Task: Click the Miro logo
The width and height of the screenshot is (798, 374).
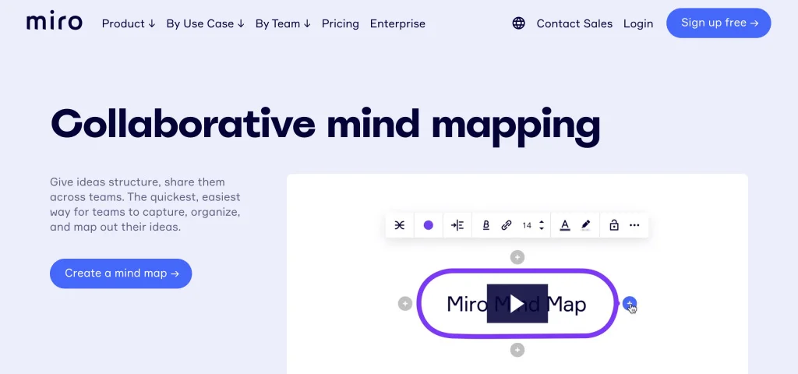Action: (x=54, y=23)
